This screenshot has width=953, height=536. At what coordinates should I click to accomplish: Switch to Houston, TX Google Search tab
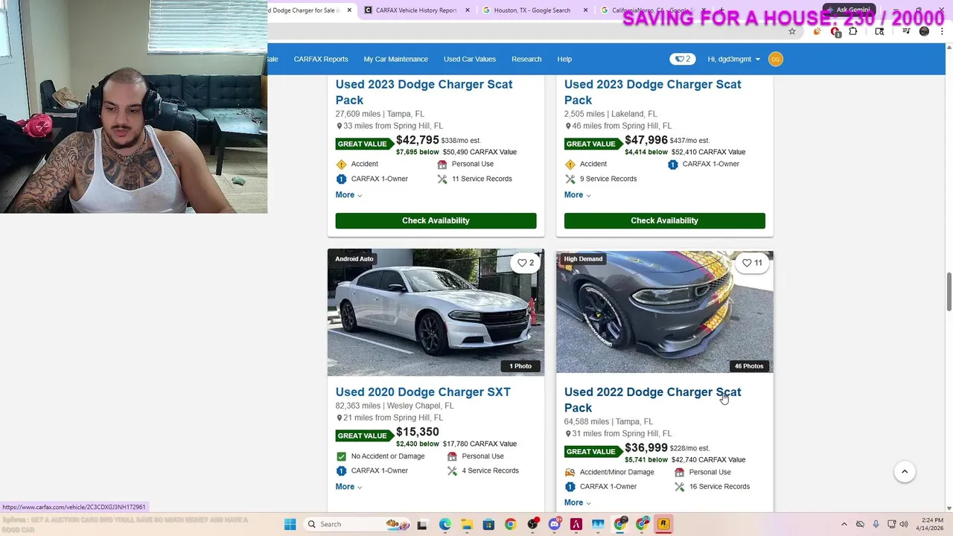532,10
